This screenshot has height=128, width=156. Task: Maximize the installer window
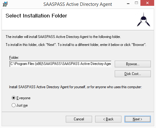click(x=136, y=3)
